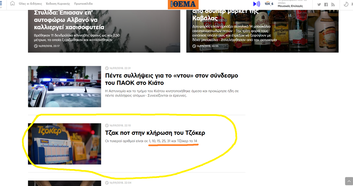
Task: Open Όλες οι Ειδήσεις menu item
Action: 30,4
